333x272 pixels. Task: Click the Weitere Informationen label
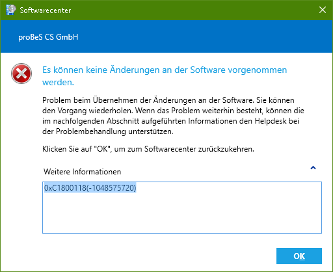tap(83, 172)
